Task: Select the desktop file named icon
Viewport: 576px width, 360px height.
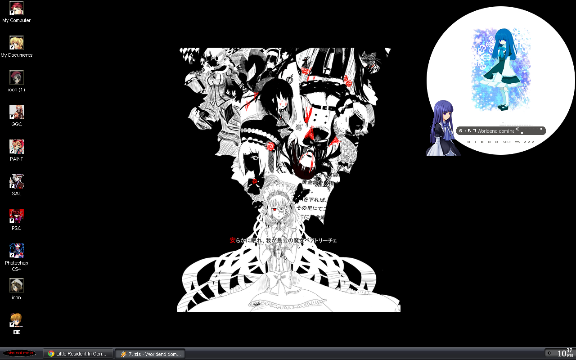Action: tap(16, 289)
